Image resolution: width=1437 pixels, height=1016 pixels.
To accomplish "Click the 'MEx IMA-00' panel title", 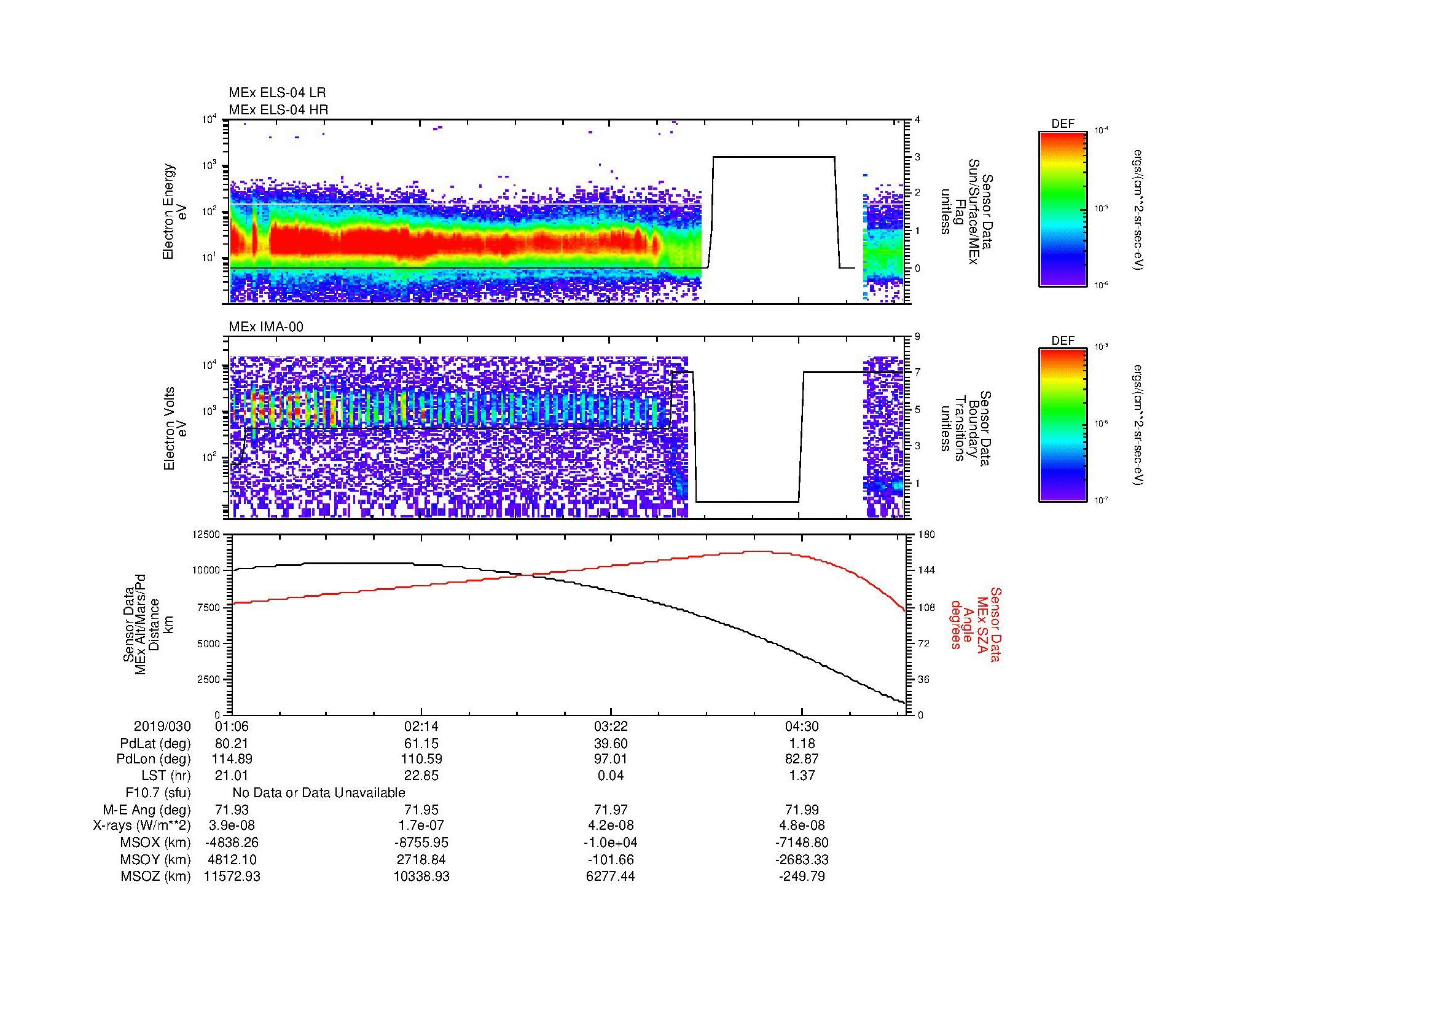I will coord(266,327).
